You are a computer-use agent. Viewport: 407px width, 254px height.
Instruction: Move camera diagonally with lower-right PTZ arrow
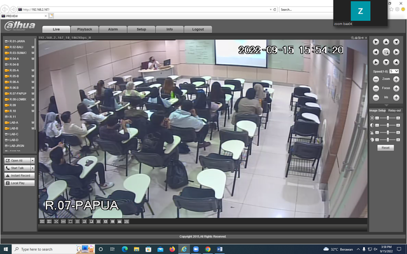click(396, 62)
